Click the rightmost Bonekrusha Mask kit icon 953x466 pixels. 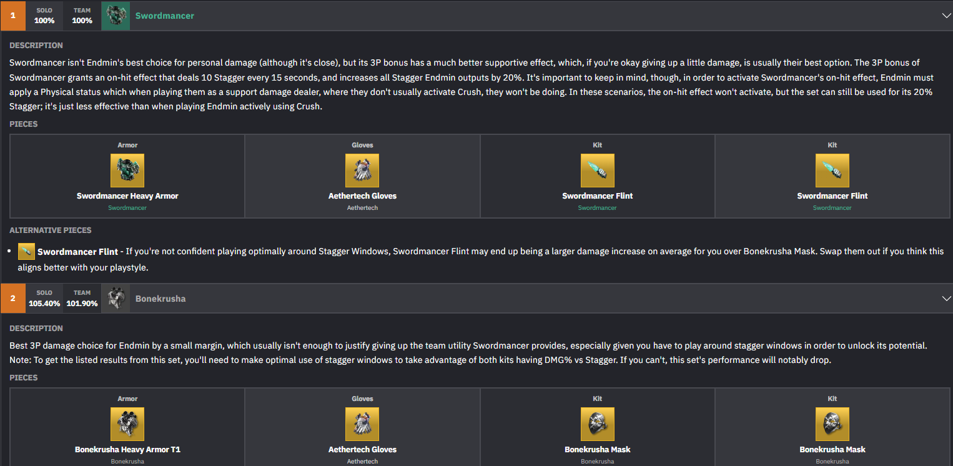tap(832, 424)
